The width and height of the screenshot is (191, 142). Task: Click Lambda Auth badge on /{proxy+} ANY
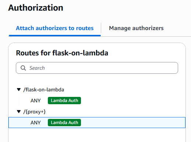pyautogui.click(x=64, y=123)
